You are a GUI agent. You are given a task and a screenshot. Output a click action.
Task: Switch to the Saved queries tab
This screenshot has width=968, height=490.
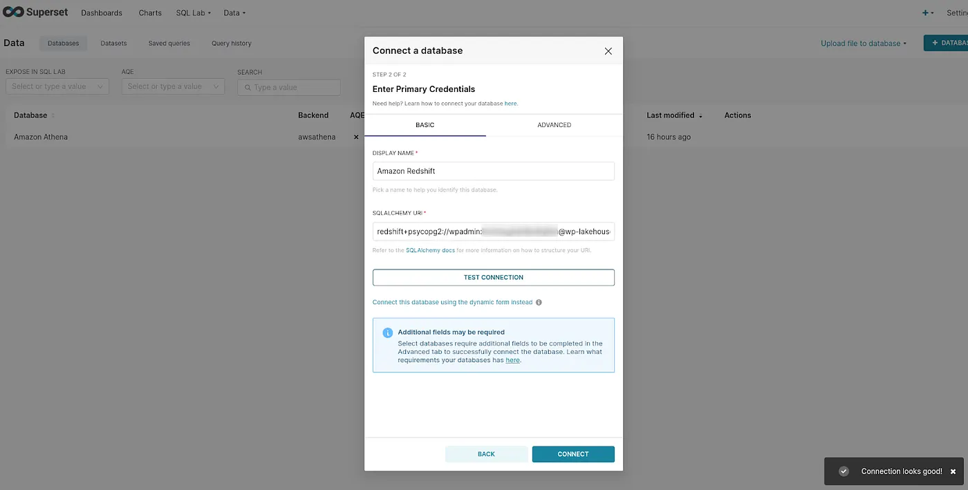pyautogui.click(x=169, y=44)
